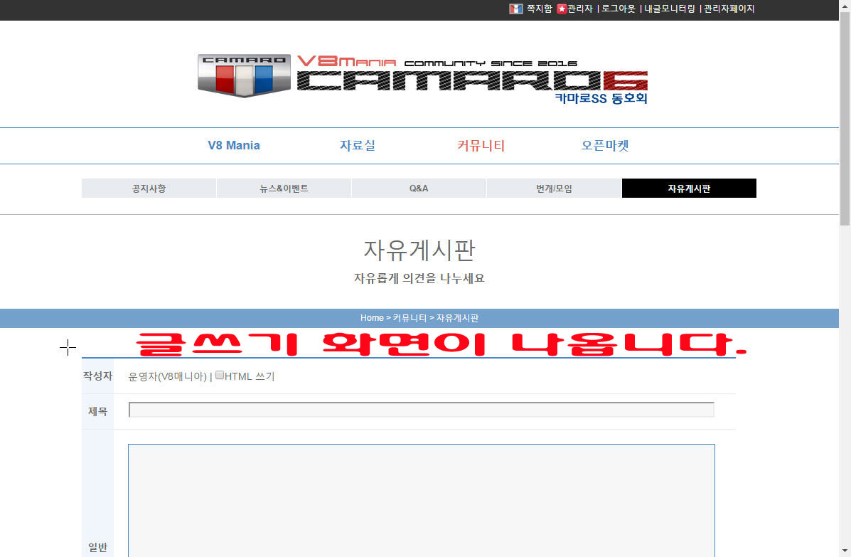Click the Camaro badge logo
The height and width of the screenshot is (557, 851).
pyautogui.click(x=244, y=75)
